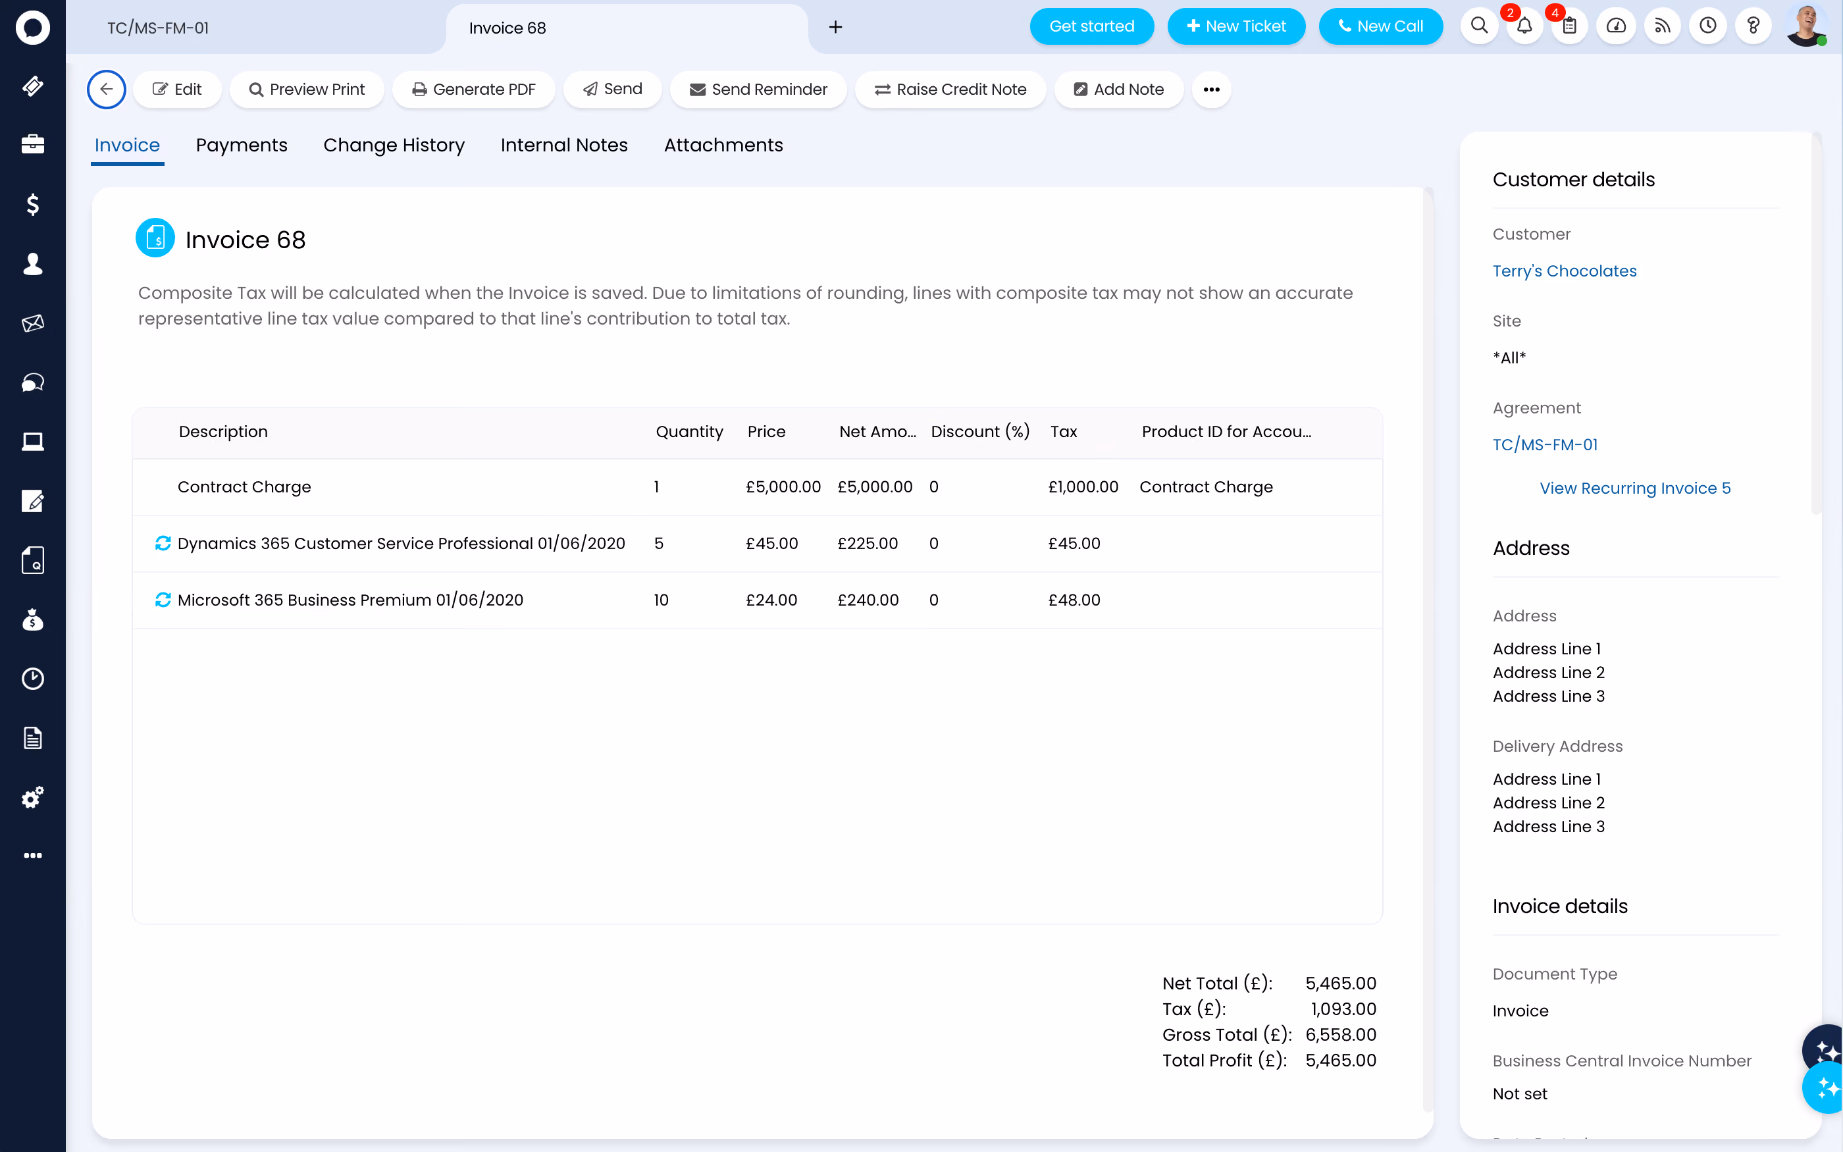Click the Contract Charge description cell
This screenshot has width=1843, height=1152.
pyautogui.click(x=244, y=487)
